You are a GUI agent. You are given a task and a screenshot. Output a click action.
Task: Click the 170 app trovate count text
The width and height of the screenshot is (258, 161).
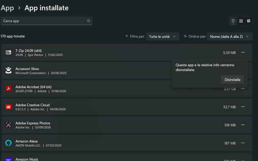tap(13, 36)
